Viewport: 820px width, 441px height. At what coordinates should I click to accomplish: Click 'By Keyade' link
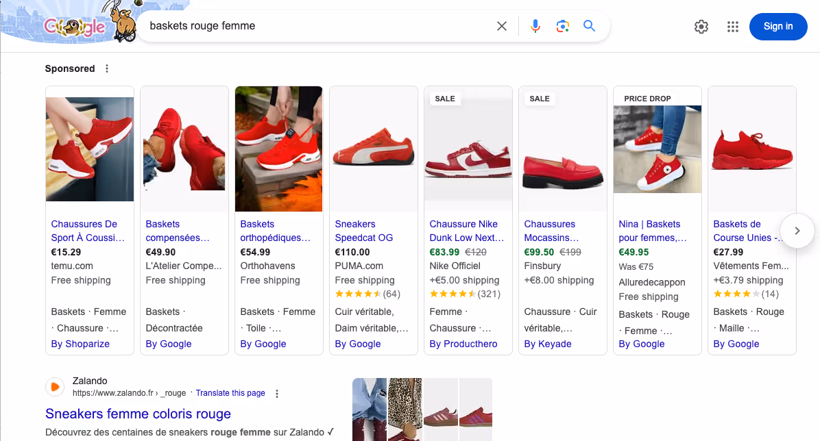tap(548, 344)
